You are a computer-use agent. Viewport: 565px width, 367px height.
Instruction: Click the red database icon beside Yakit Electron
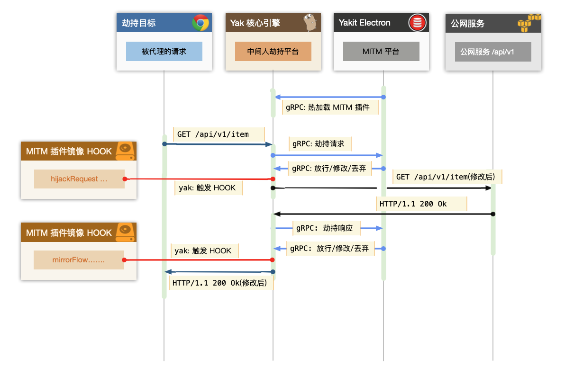(x=418, y=23)
